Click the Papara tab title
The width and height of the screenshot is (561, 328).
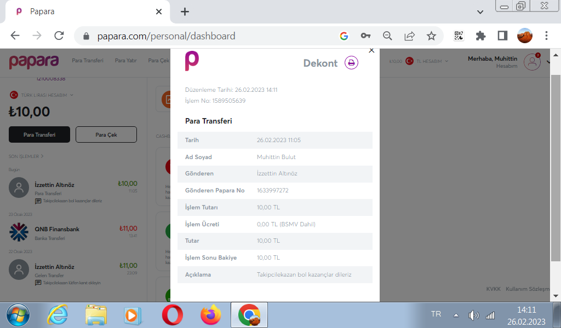coord(42,11)
